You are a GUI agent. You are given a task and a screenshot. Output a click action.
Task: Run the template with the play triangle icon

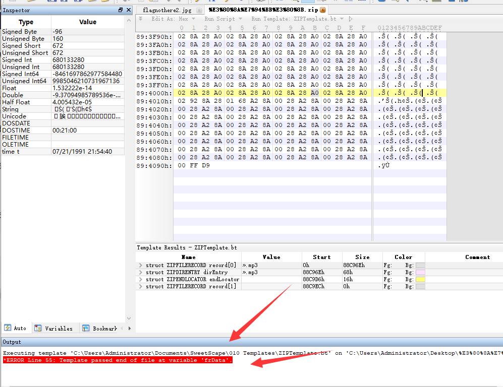pos(350,19)
